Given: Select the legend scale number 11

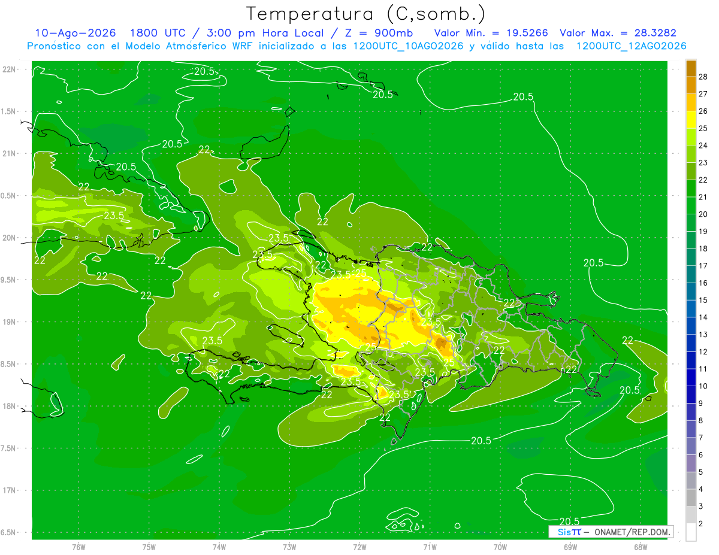Looking at the screenshot, I should [703, 369].
